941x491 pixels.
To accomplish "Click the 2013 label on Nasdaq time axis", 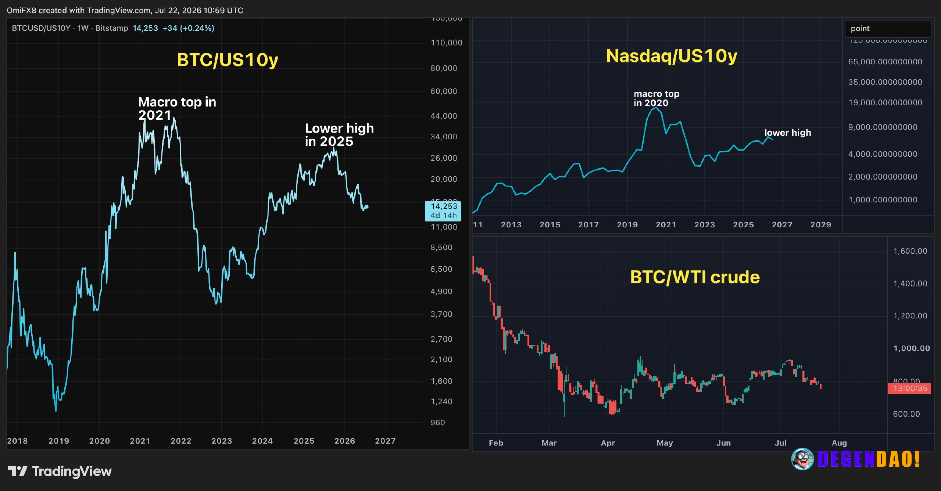I will click(x=511, y=225).
